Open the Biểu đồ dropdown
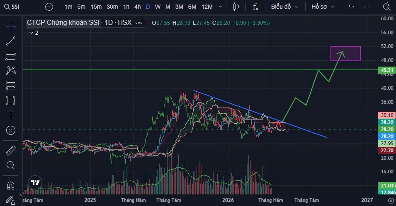The image size is (396, 206). (284, 7)
